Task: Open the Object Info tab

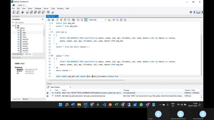Action: 16,99
